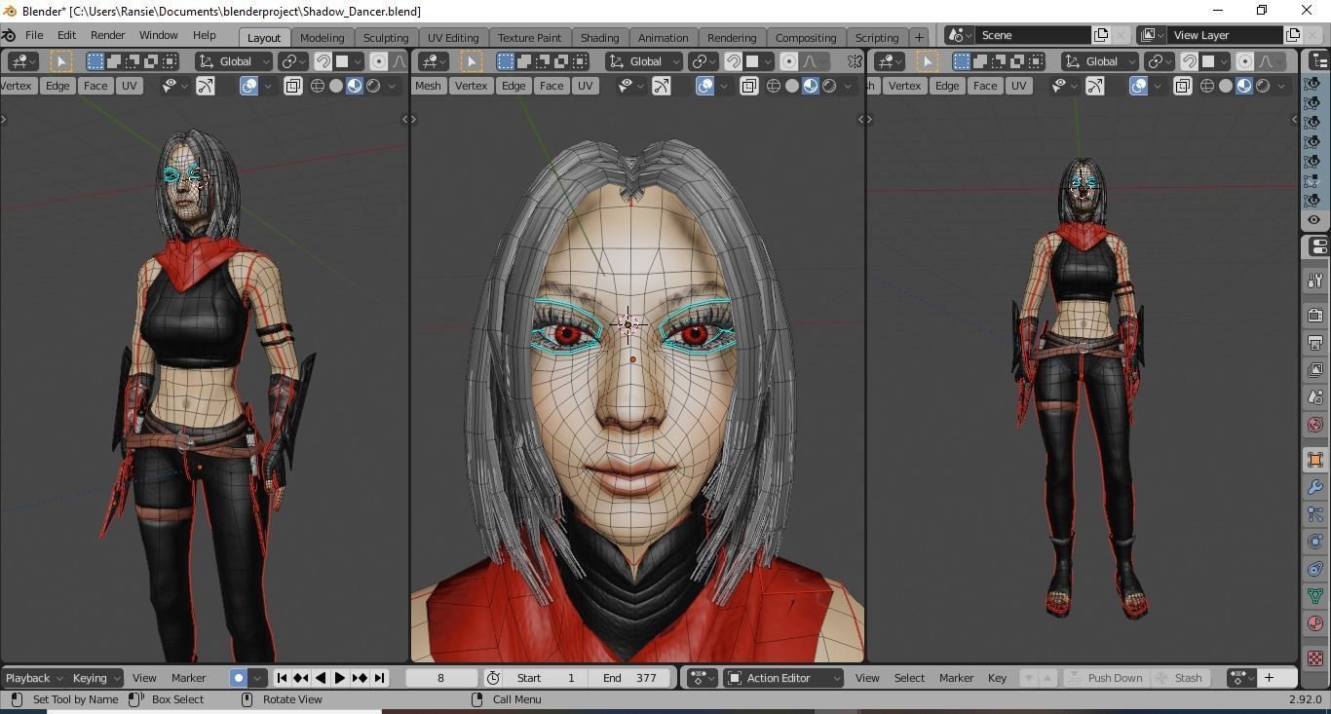Jump to the animation start frame

[282, 678]
